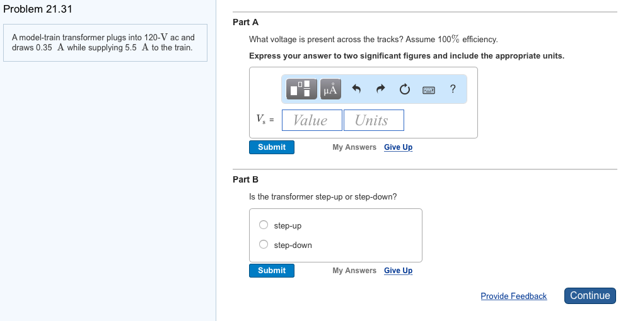Viewport: 623px width, 321px height.
Task: Open the Provide Feedback link
Action: (513, 296)
